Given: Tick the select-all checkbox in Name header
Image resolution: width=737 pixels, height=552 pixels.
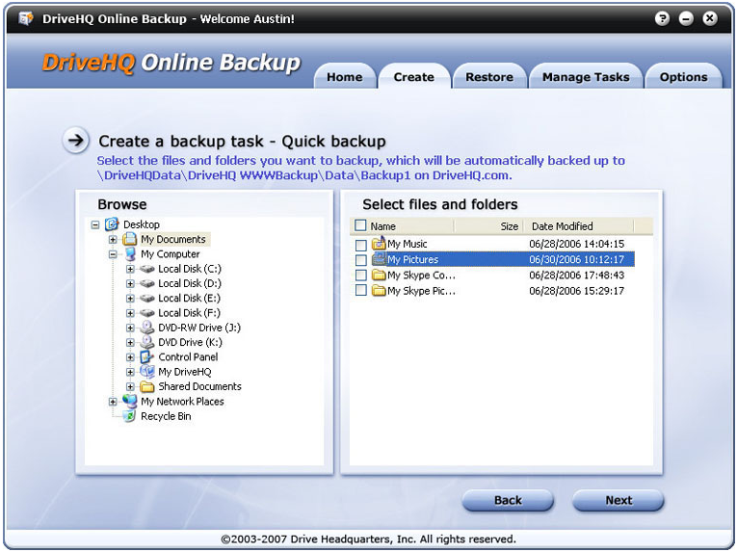Looking at the screenshot, I should (360, 225).
